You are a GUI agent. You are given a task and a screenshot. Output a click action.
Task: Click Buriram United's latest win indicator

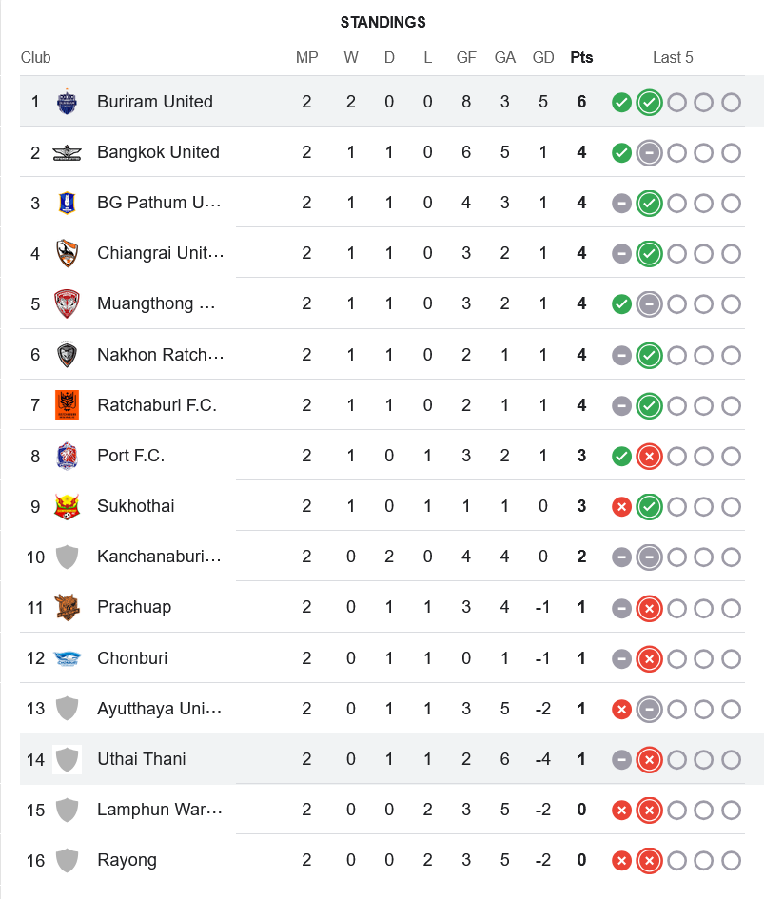[649, 102]
